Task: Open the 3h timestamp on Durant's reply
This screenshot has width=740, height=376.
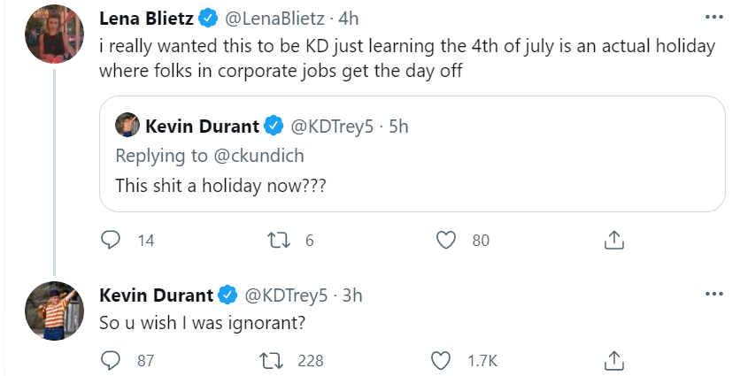Action: [x=352, y=295]
